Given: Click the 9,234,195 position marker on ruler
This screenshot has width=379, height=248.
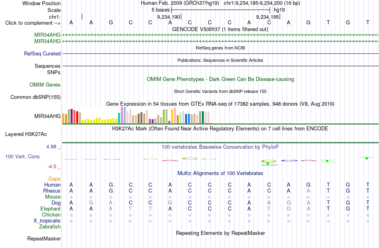Looking at the screenshot, I should tap(268, 17).
